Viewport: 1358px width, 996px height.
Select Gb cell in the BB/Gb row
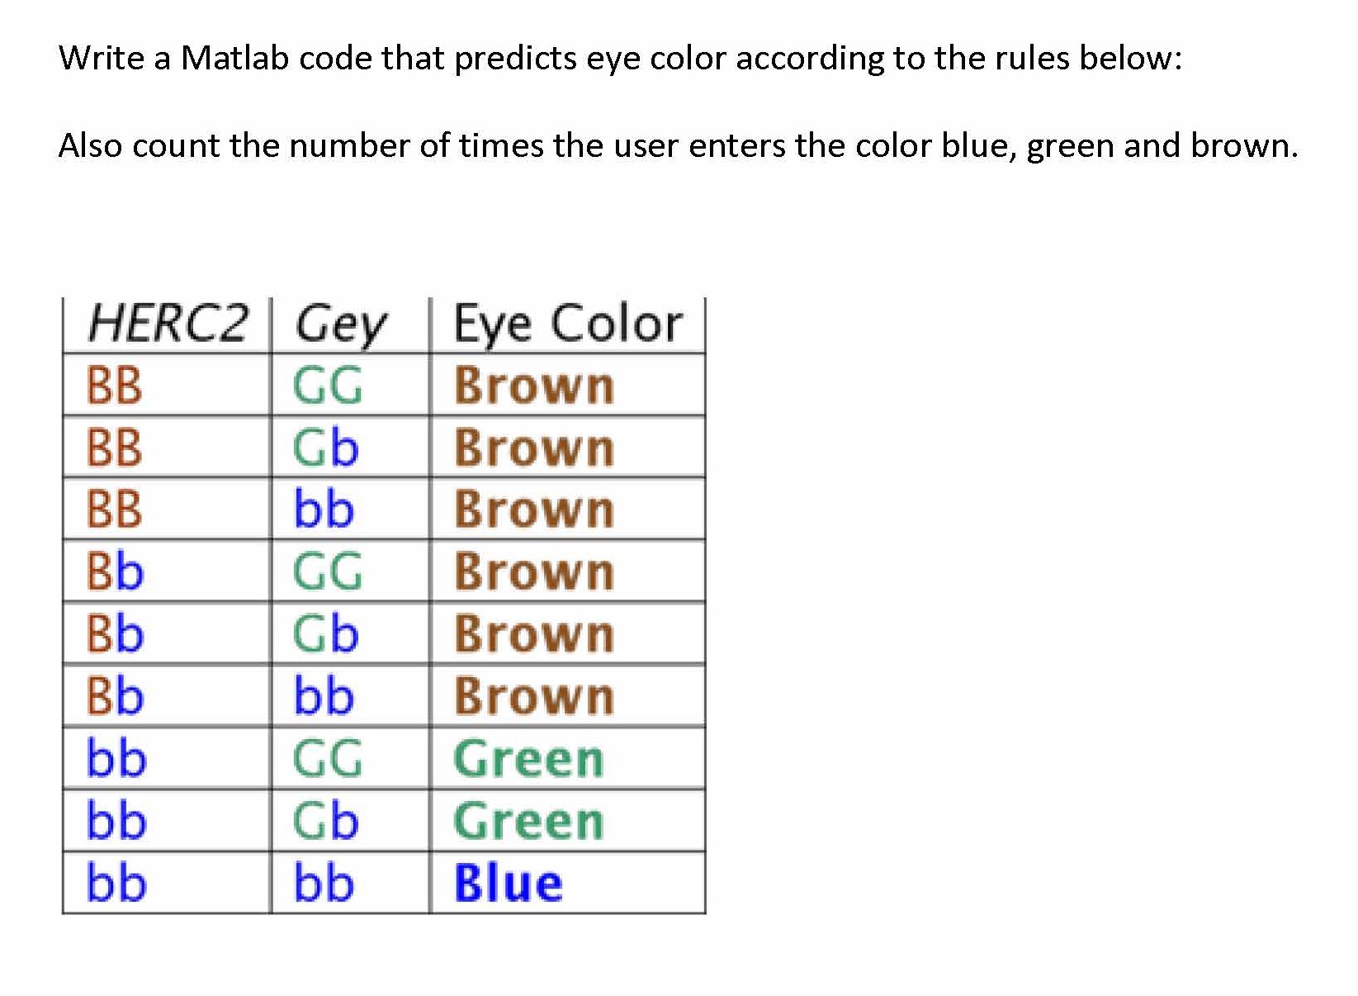tap(325, 448)
